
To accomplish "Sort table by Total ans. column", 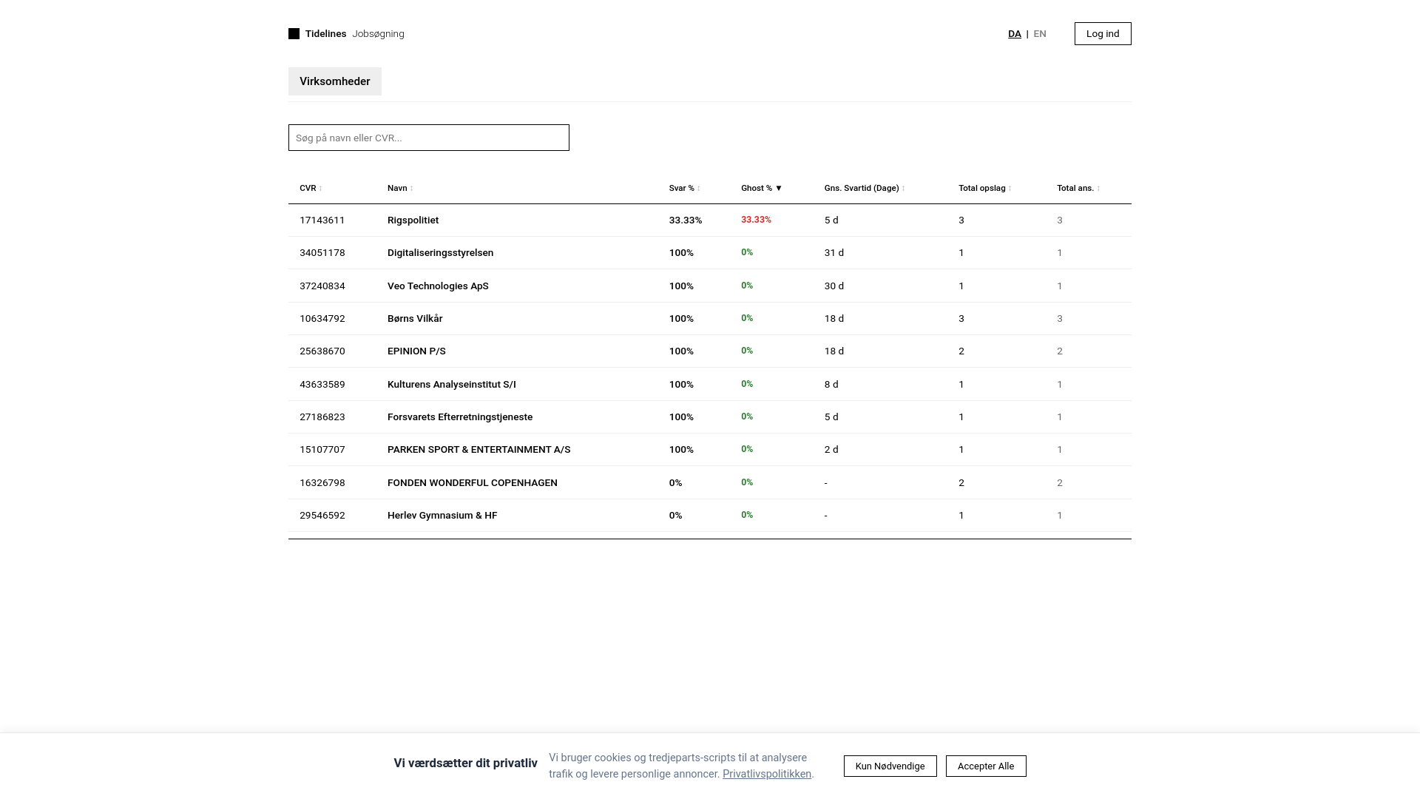I will (1078, 188).
